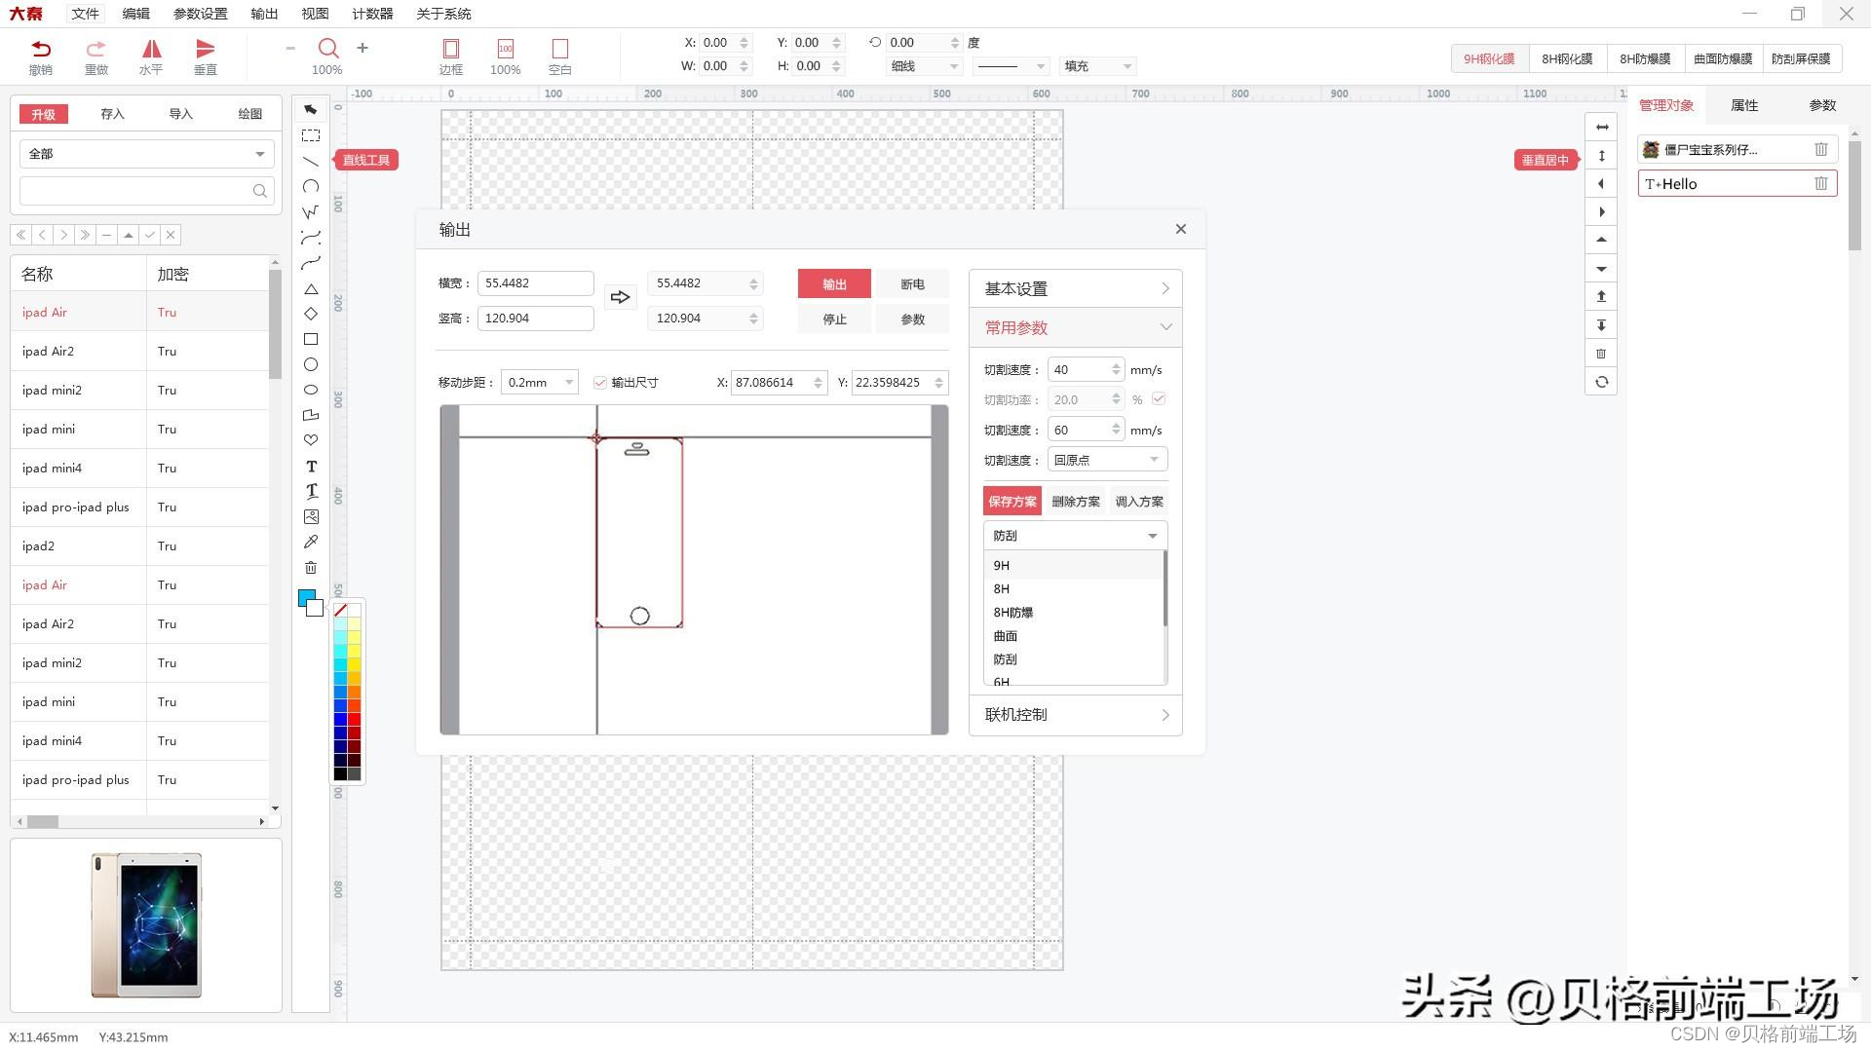Delete the Hello text object
Screen dimensions: 1871x1052
[x=1820, y=183]
